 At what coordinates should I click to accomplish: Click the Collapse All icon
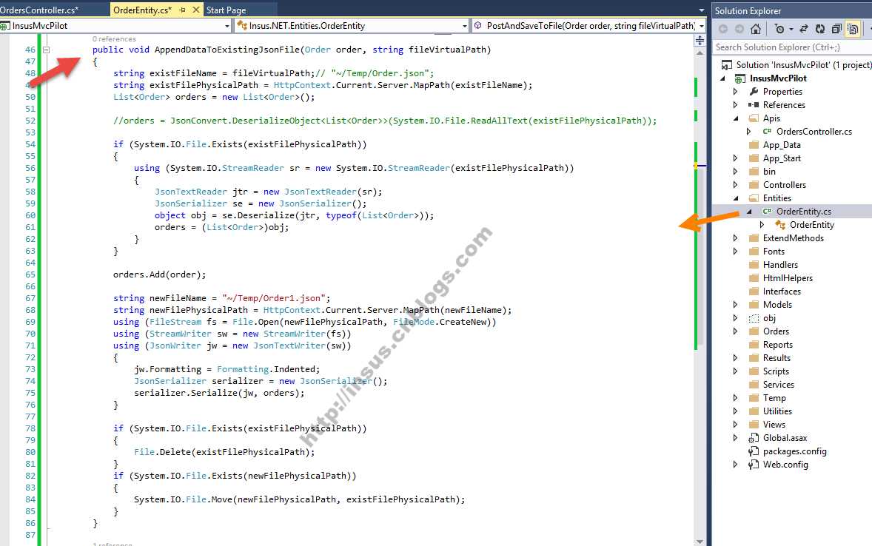836,29
